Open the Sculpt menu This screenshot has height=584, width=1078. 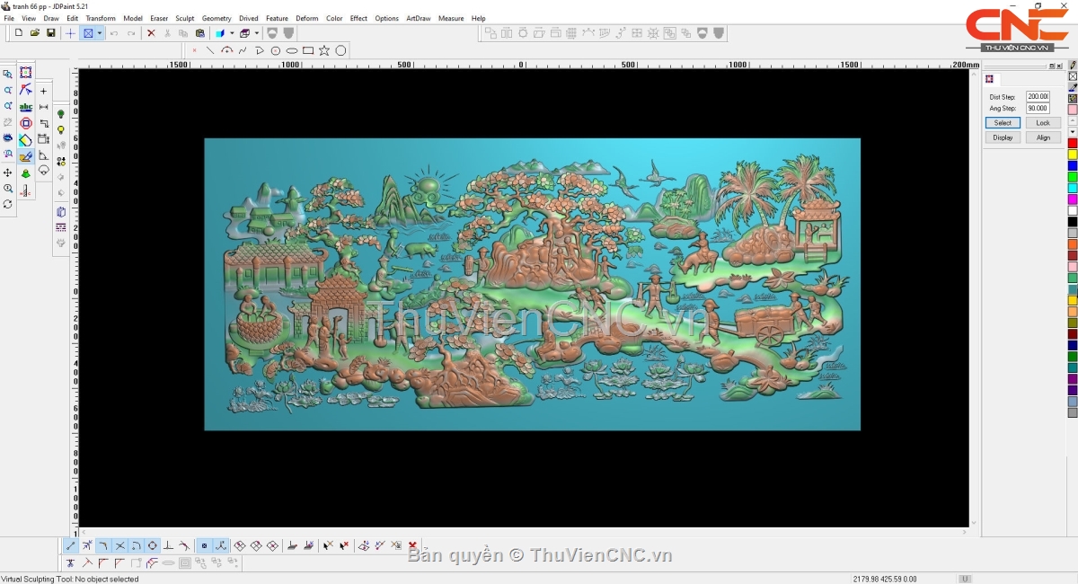(185, 18)
